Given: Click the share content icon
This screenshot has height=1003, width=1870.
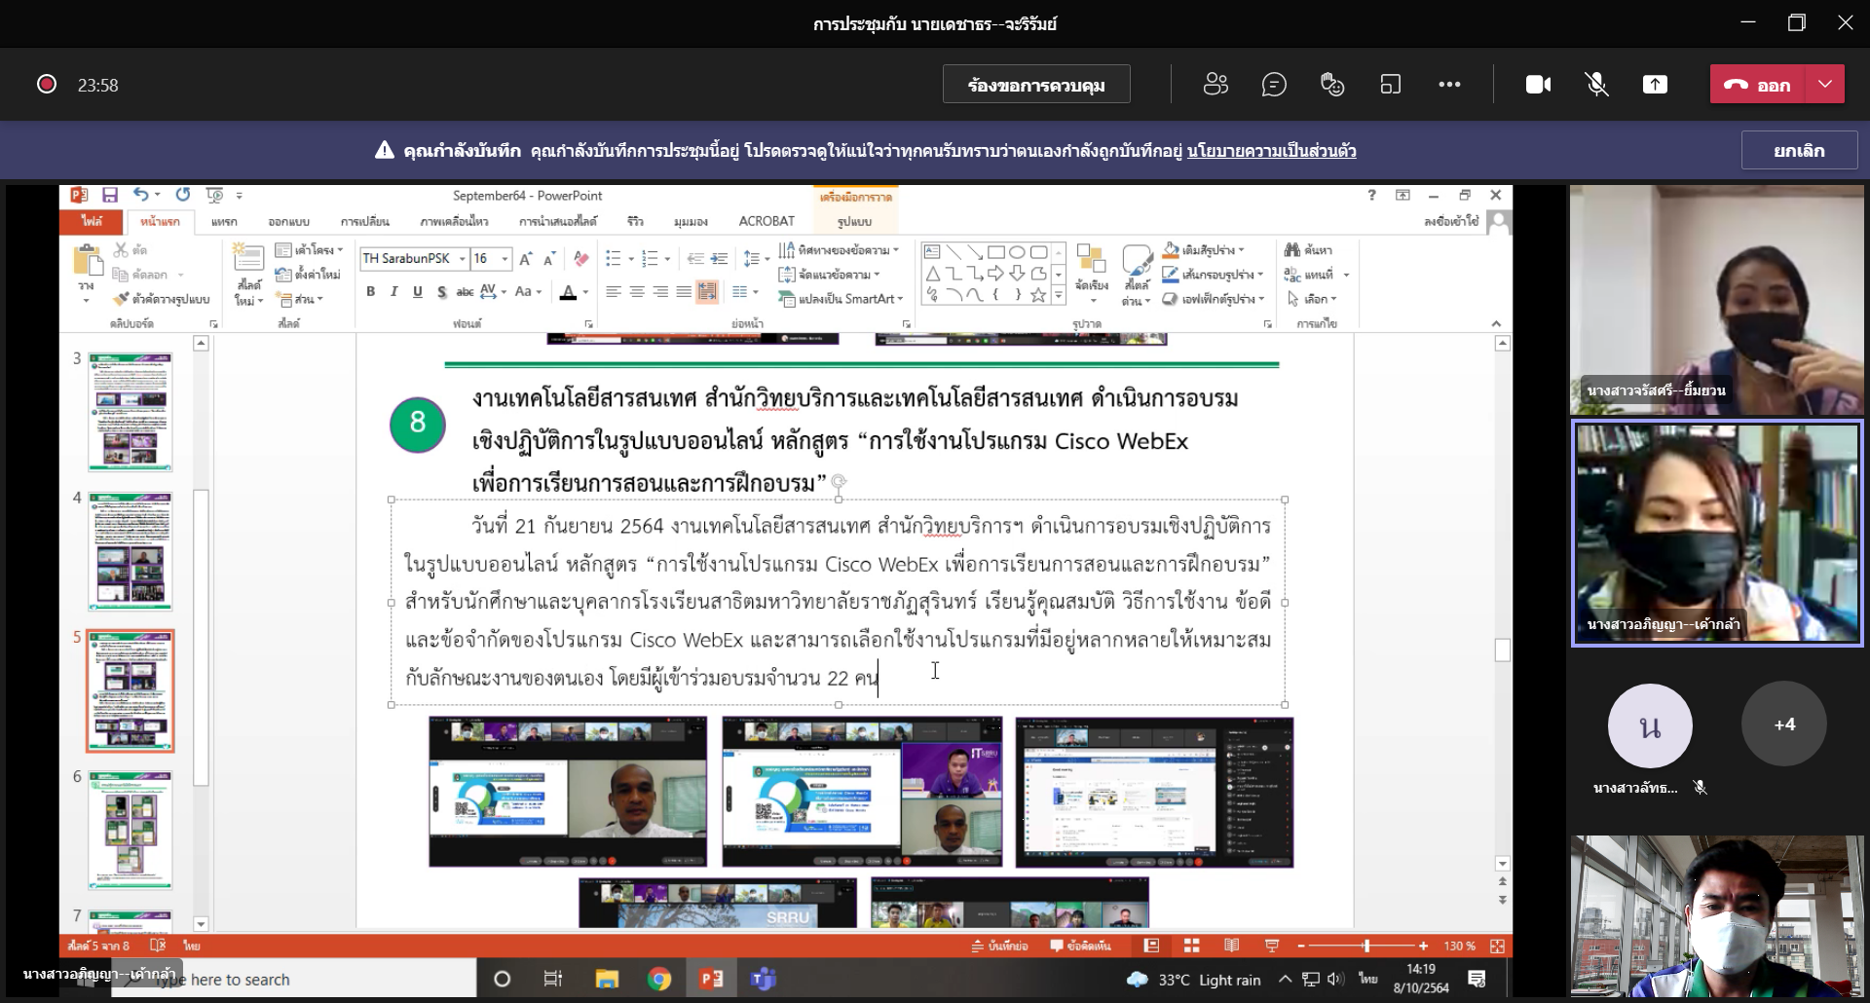Looking at the screenshot, I should [1655, 85].
